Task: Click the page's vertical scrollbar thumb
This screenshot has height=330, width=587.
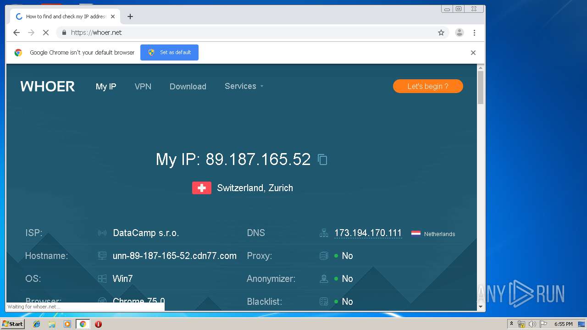Action: click(481, 88)
